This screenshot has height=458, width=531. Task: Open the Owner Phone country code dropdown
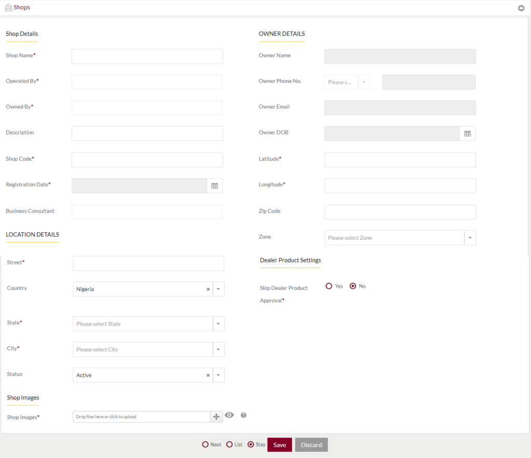tap(347, 82)
